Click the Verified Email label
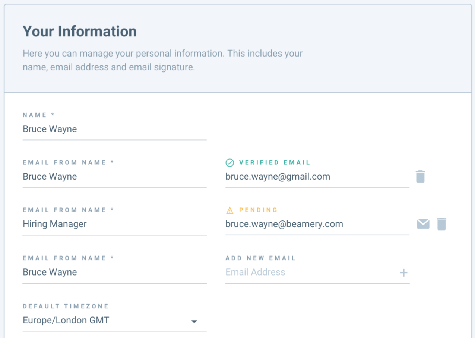 pyautogui.click(x=275, y=162)
